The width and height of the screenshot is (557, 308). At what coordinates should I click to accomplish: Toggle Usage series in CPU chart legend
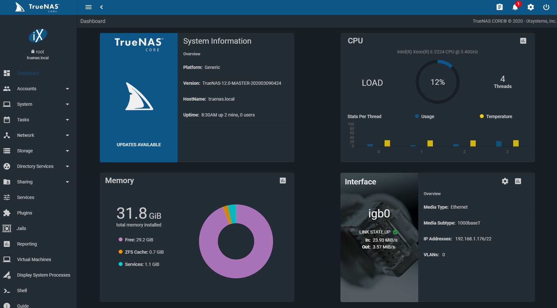point(424,116)
